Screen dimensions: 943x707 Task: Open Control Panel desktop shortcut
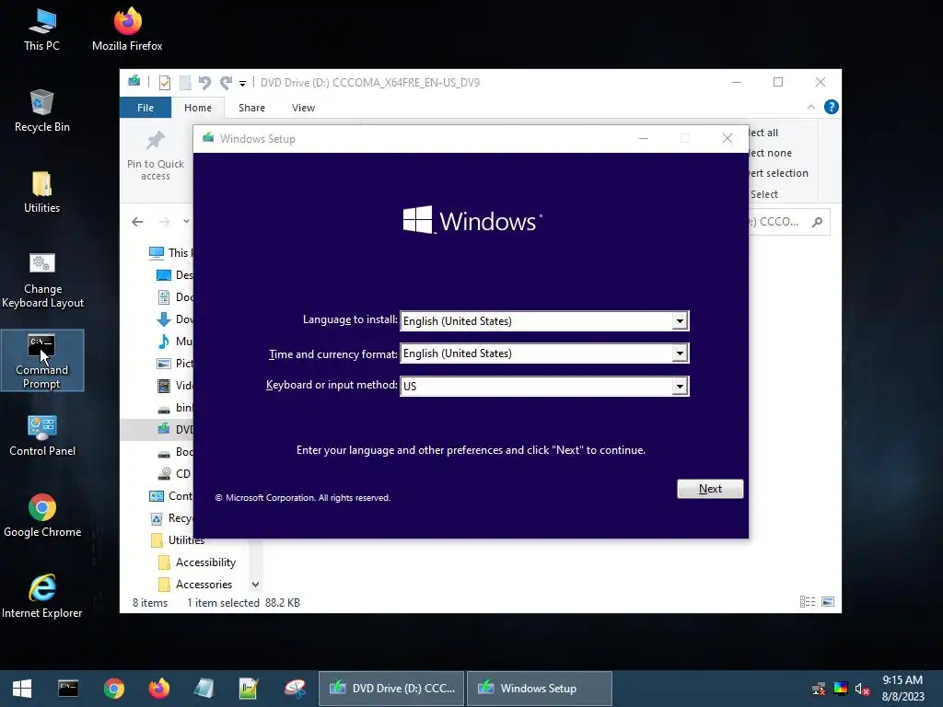(x=42, y=435)
